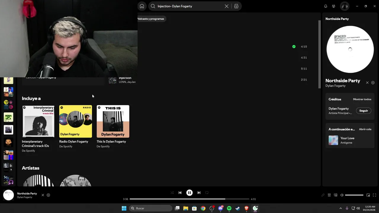
Task: Click now-playing album art in bottom bar
Action: tap(9, 195)
